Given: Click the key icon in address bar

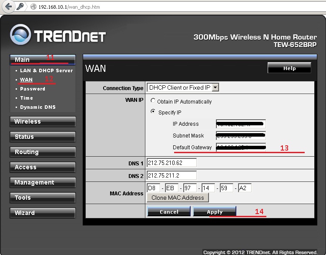Looking at the screenshot, I should coord(20,7).
